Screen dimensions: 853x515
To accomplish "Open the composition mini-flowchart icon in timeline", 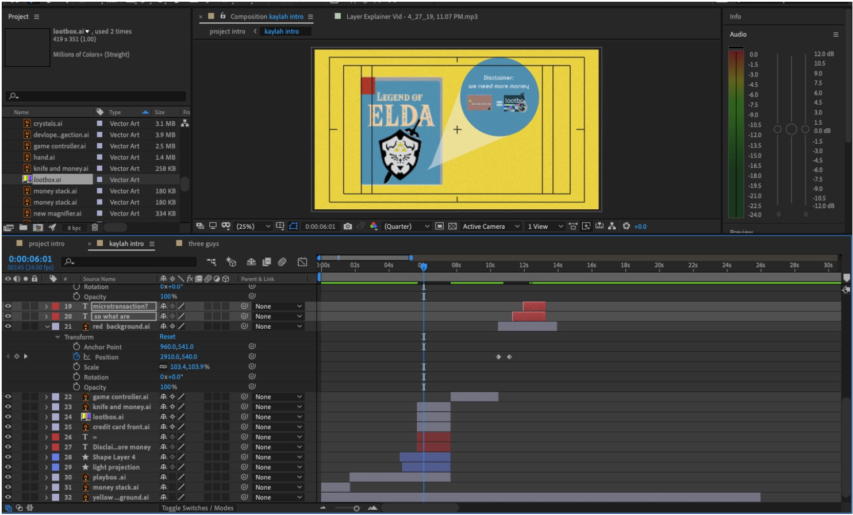I will pyautogui.click(x=212, y=262).
